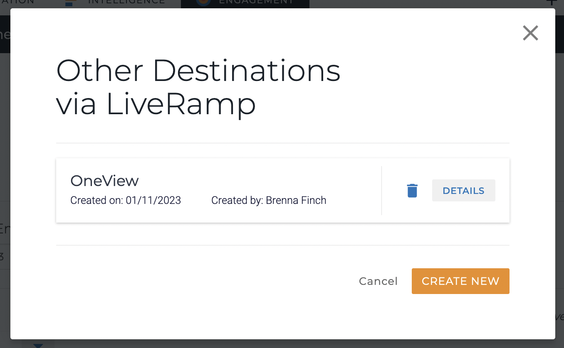Image resolution: width=564 pixels, height=348 pixels.
Task: Select the OneView destination name
Action: [104, 181]
